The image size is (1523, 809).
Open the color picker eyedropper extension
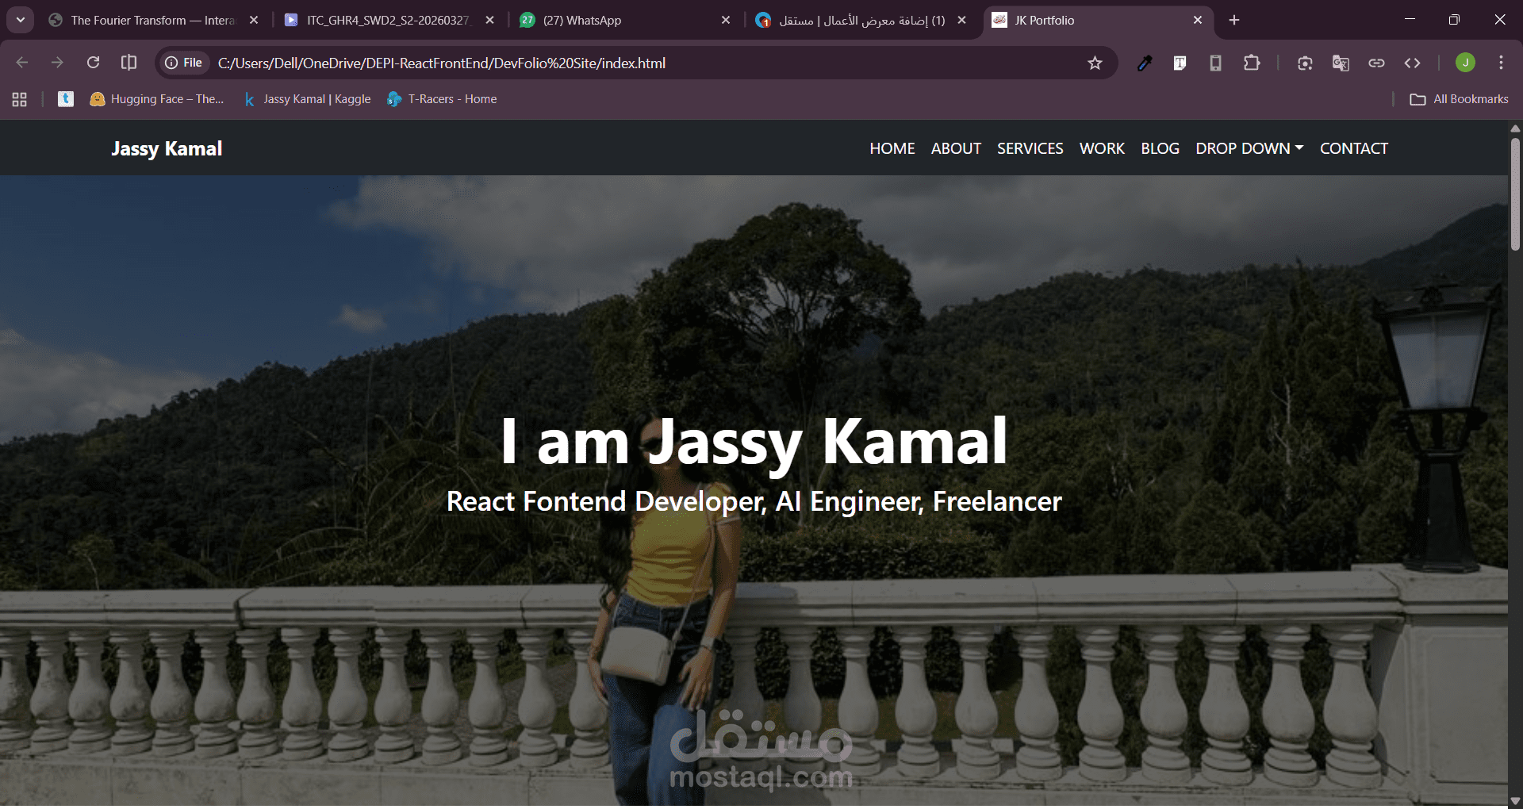1144,63
